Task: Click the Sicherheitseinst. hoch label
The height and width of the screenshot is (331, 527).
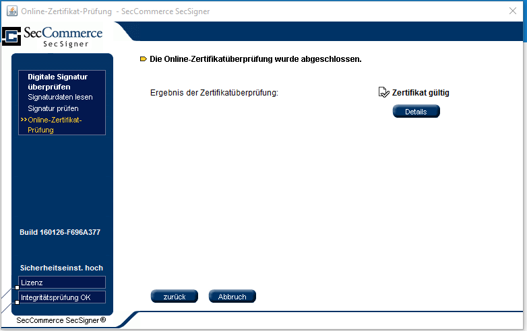Action: (x=61, y=268)
